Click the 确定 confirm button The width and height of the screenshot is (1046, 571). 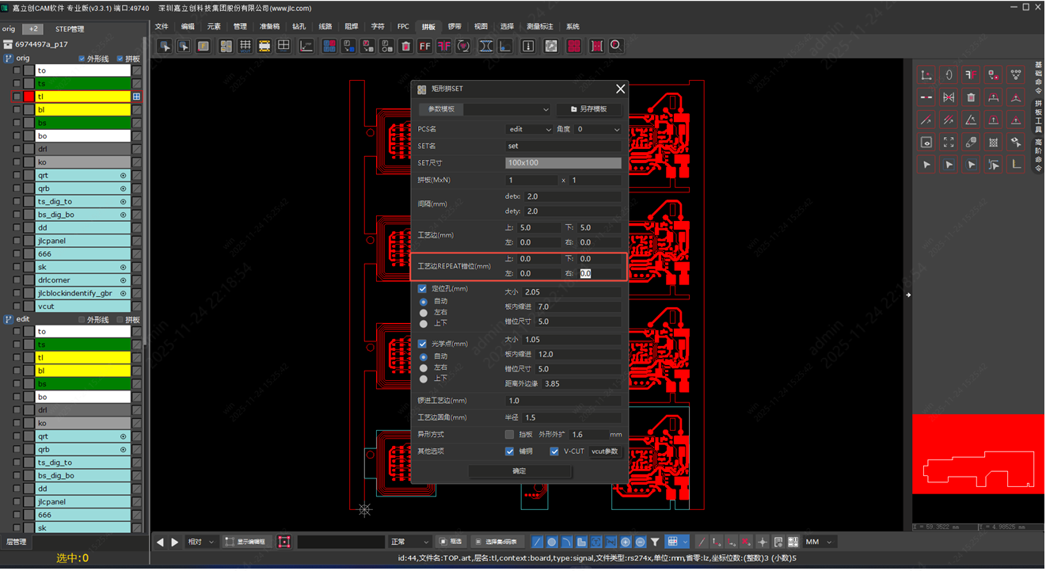[x=519, y=471]
